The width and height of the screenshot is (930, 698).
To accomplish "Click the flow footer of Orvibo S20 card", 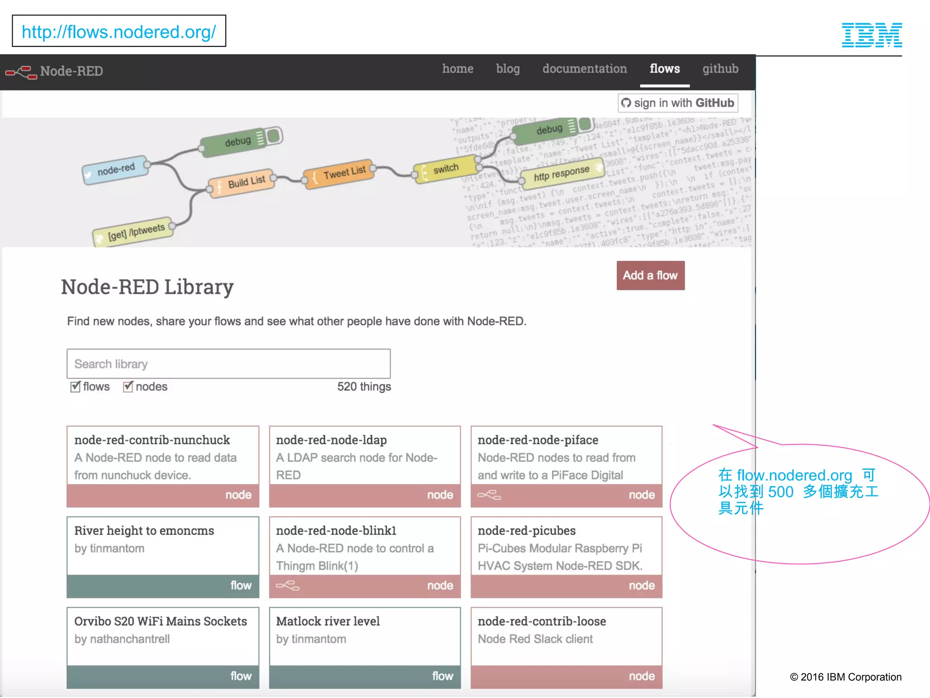I will point(163,677).
